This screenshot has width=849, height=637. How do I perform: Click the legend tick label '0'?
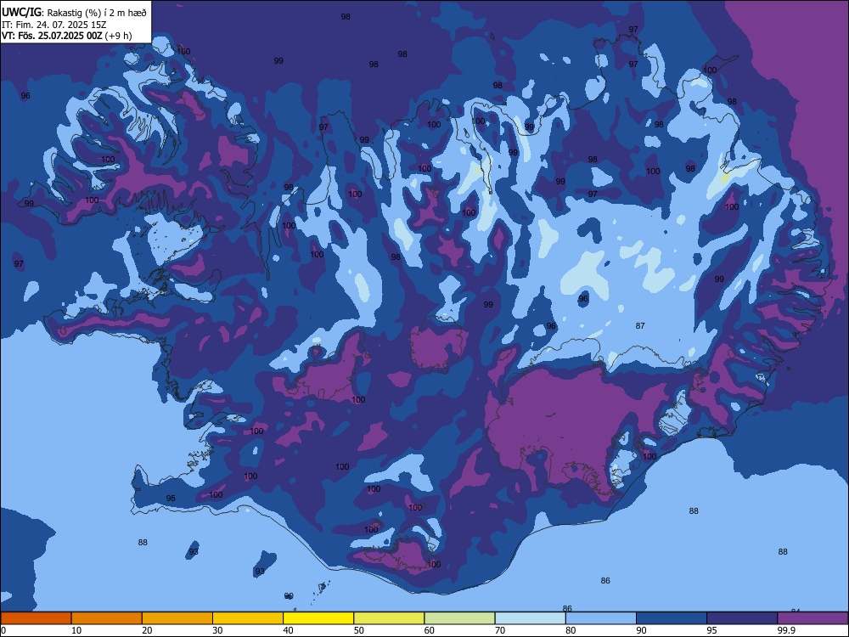pyautogui.click(x=3, y=630)
